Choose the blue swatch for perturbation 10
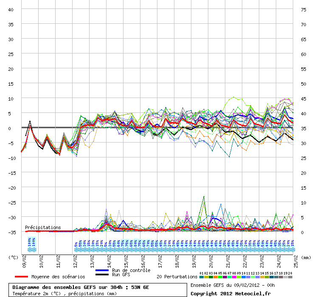 point(244,277)
